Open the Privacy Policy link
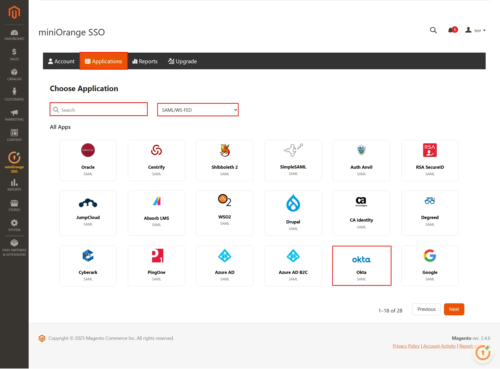The width and height of the screenshot is (500, 369). tap(406, 346)
